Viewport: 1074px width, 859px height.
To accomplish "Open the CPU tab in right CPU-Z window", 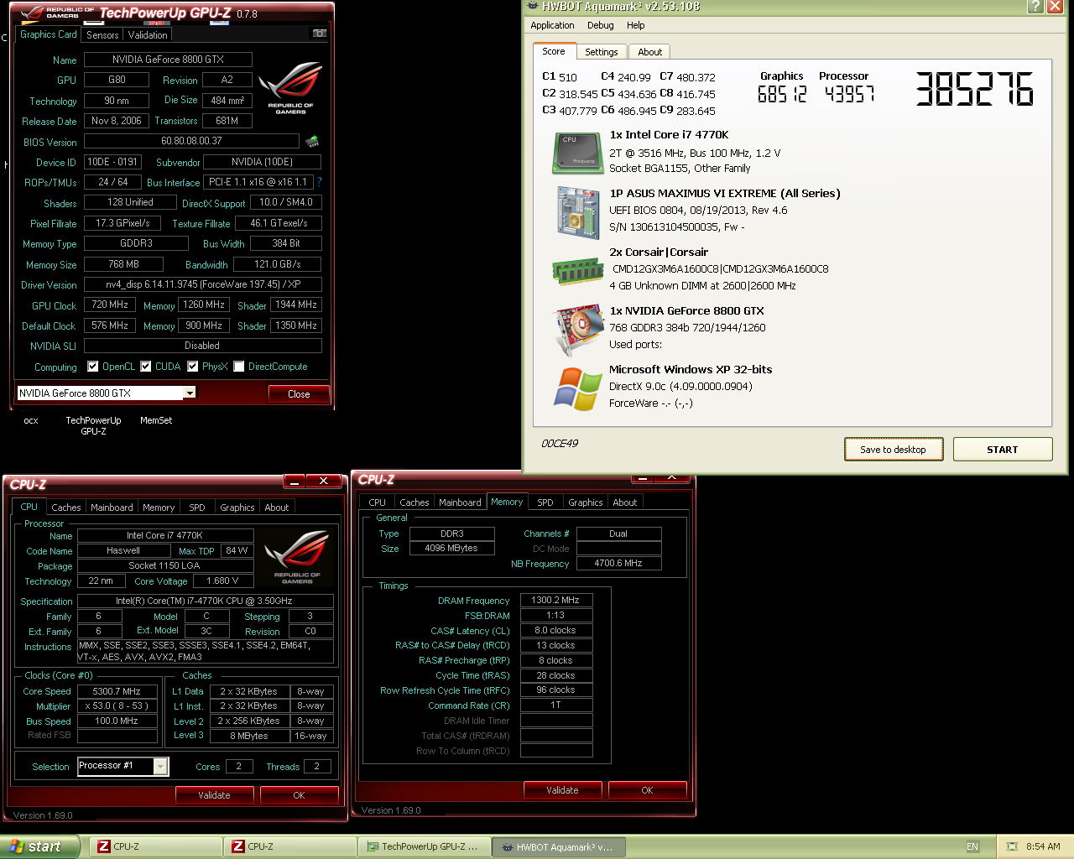I will pyautogui.click(x=378, y=502).
